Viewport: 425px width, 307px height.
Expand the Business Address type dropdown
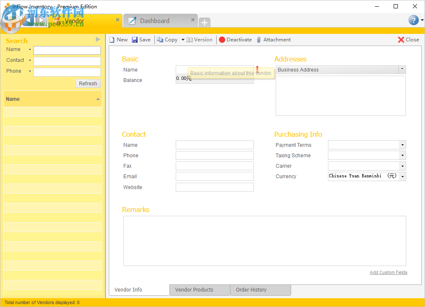pyautogui.click(x=402, y=69)
